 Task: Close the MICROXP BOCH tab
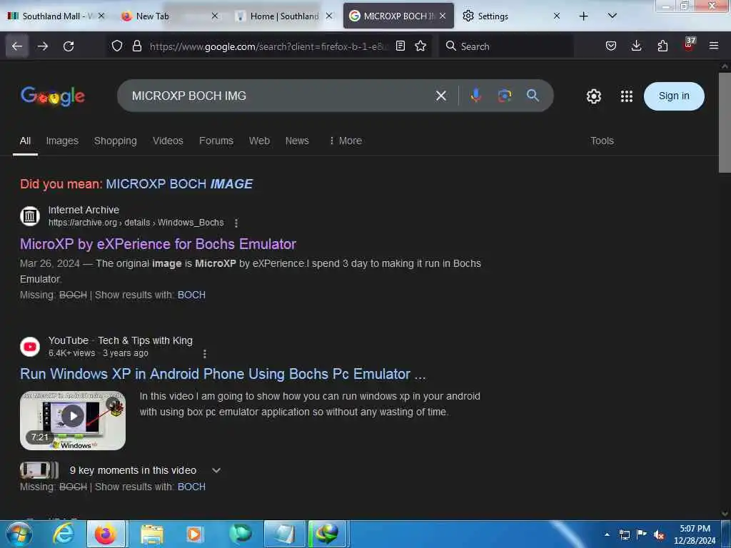443,16
